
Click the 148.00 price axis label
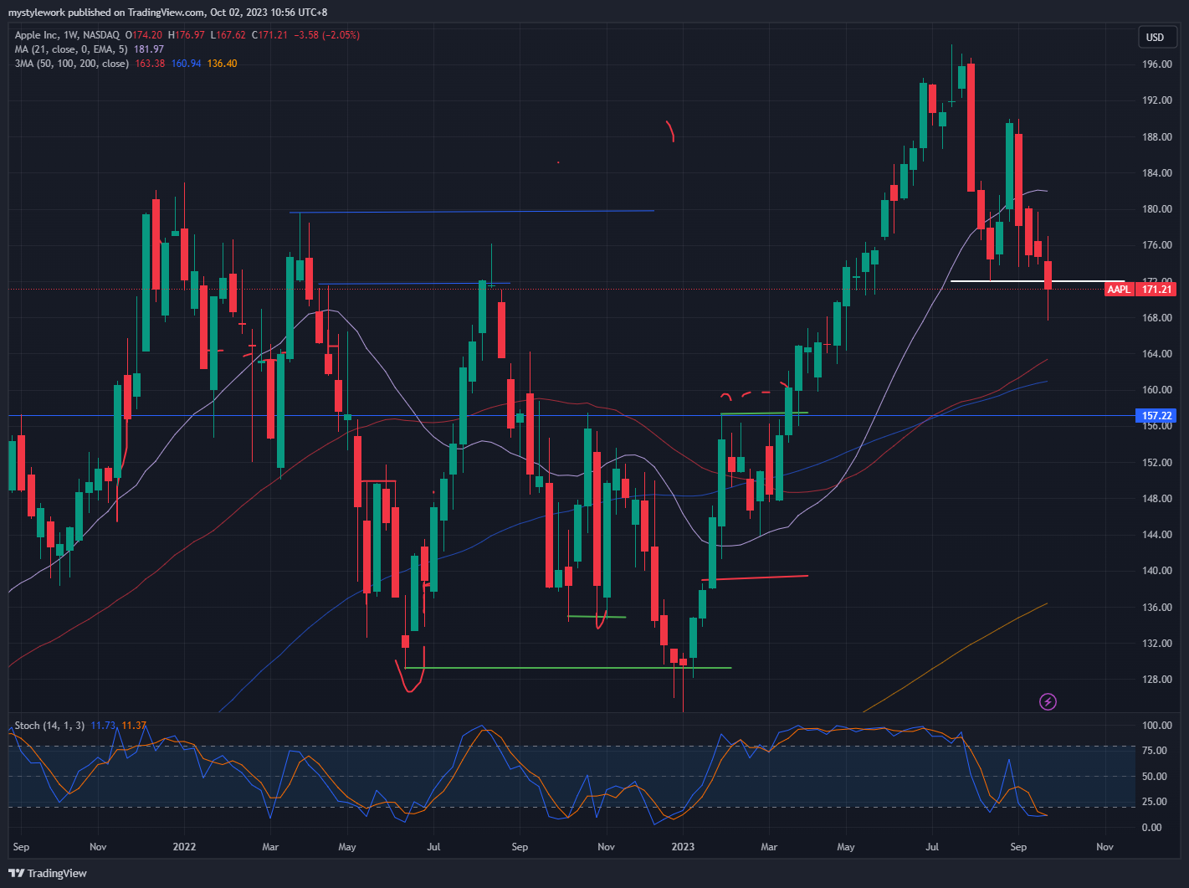coord(1157,499)
